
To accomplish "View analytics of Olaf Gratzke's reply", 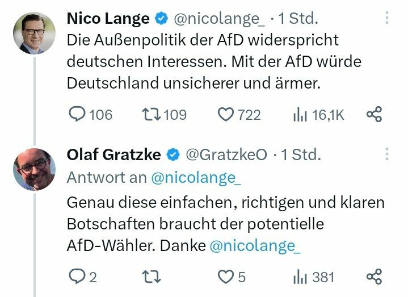I will point(300,277).
